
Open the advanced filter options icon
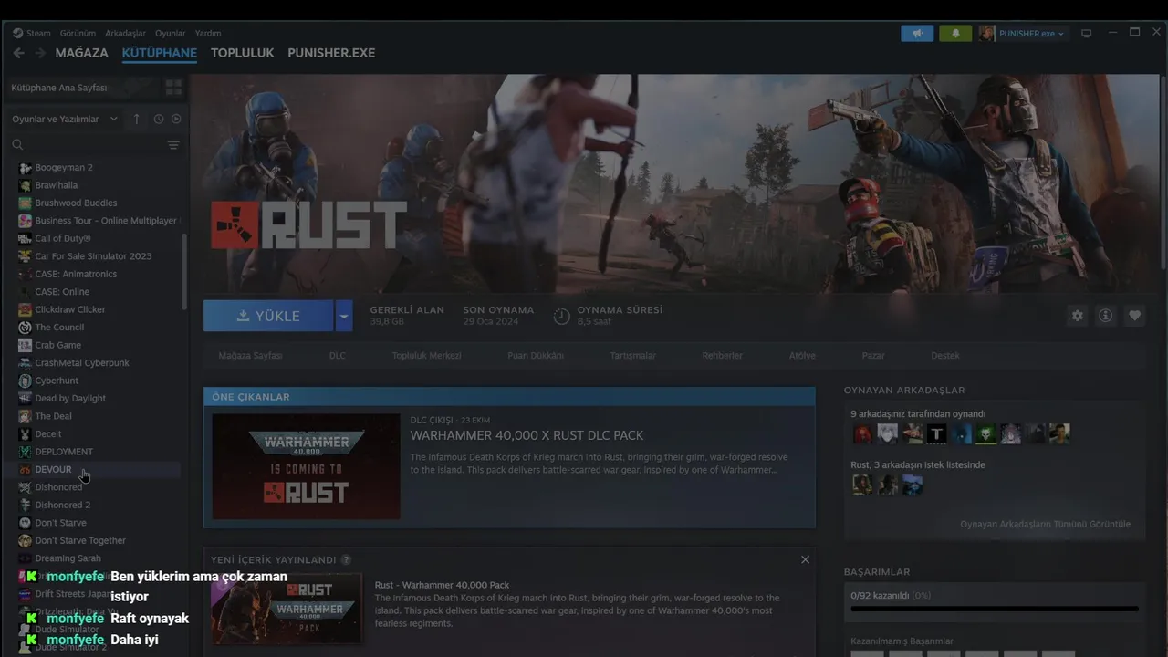pyautogui.click(x=173, y=144)
